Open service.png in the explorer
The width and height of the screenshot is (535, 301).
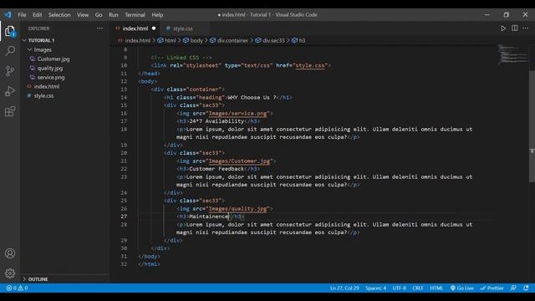[x=51, y=77]
